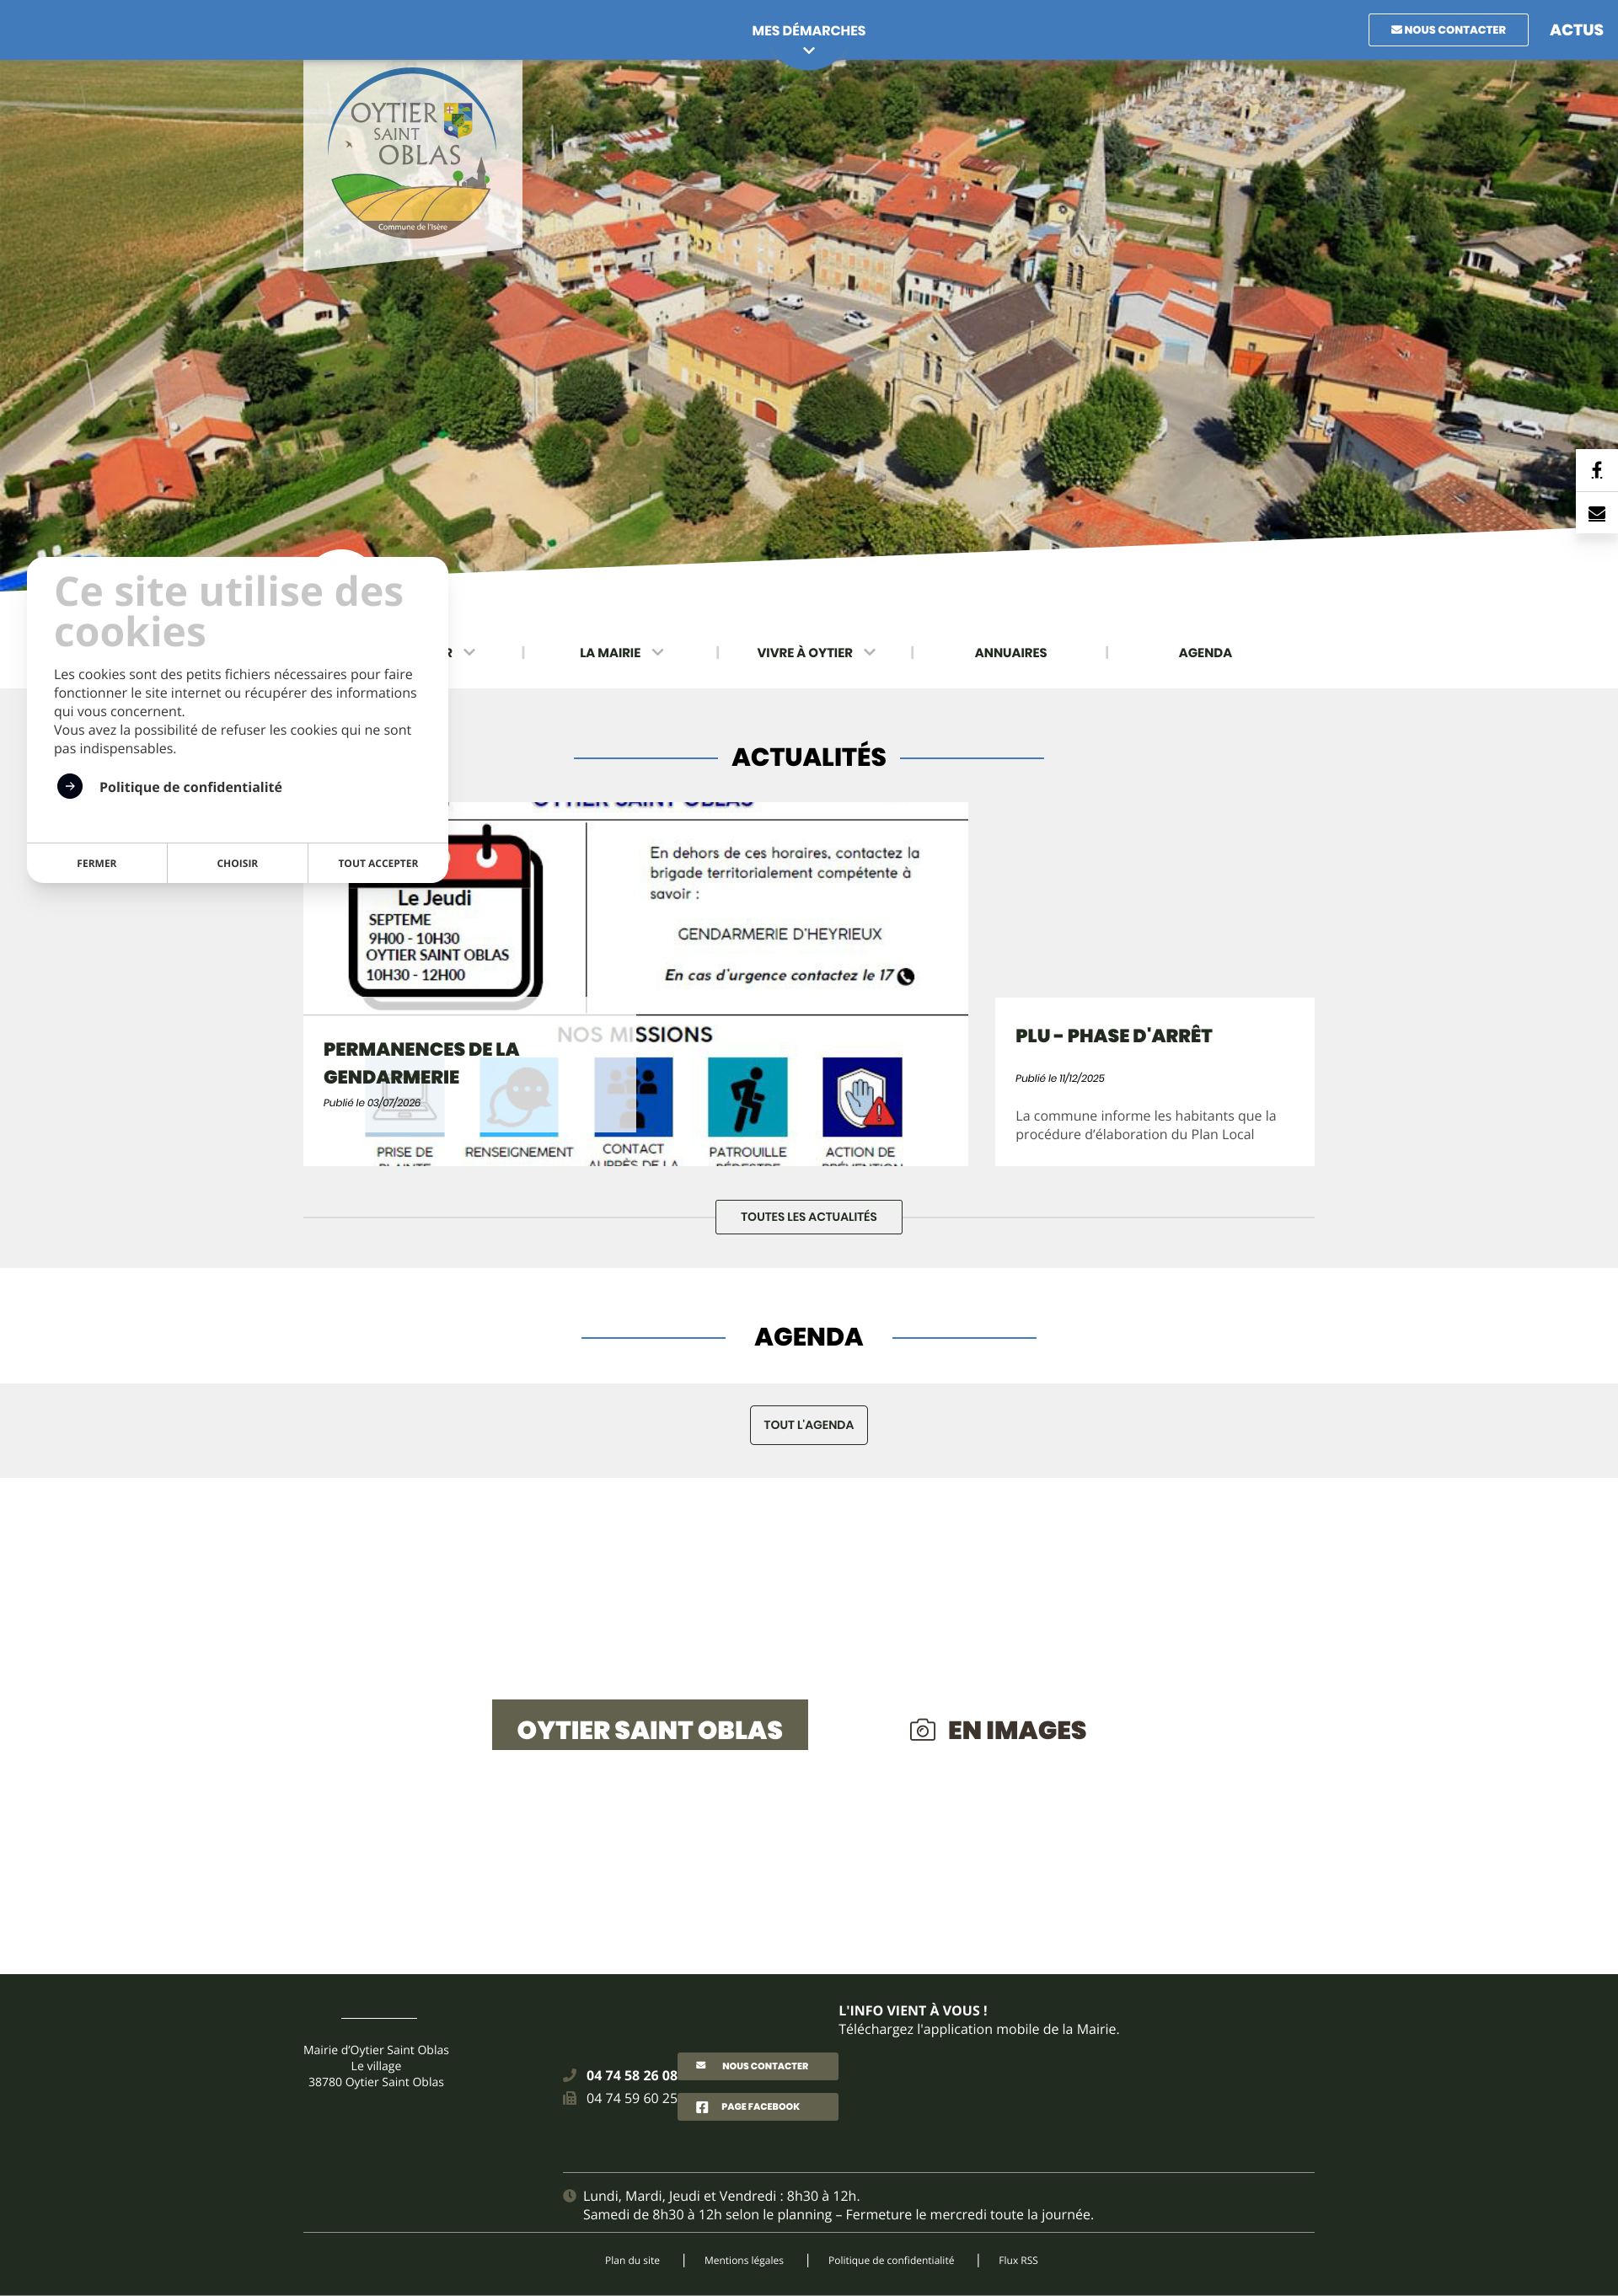
Task: Accept all cookies with Tout Accepter
Action: 378,863
